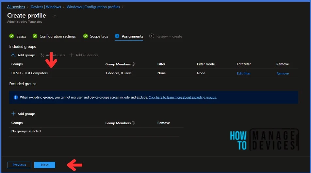
Task: Click the Basics step green checkmark
Action: click(12, 36)
